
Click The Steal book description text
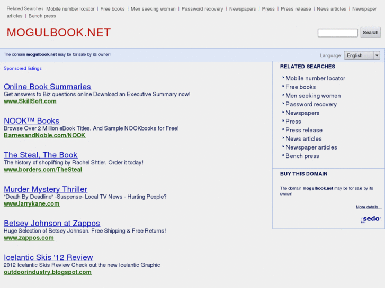coord(74,163)
